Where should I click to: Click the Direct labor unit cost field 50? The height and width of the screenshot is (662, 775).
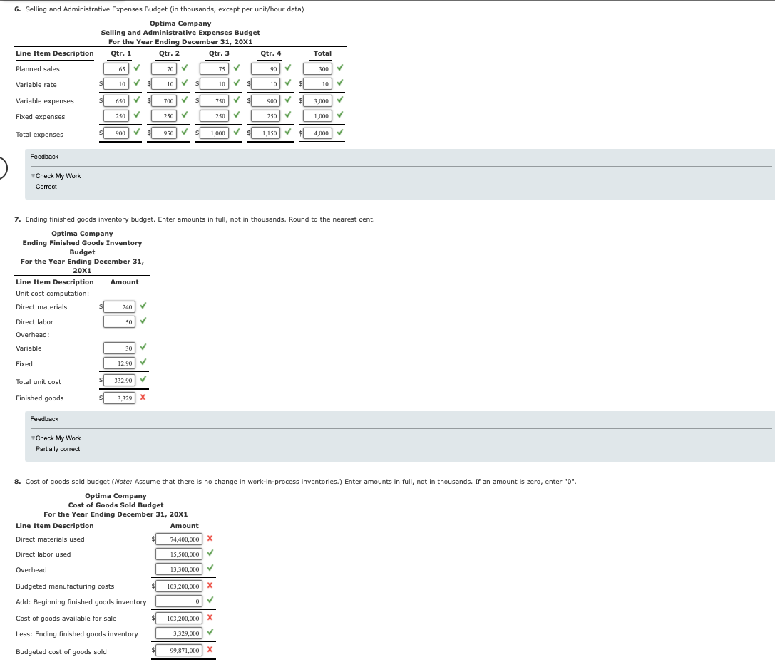[x=119, y=321]
